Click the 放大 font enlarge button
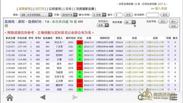 tap(163, 21)
